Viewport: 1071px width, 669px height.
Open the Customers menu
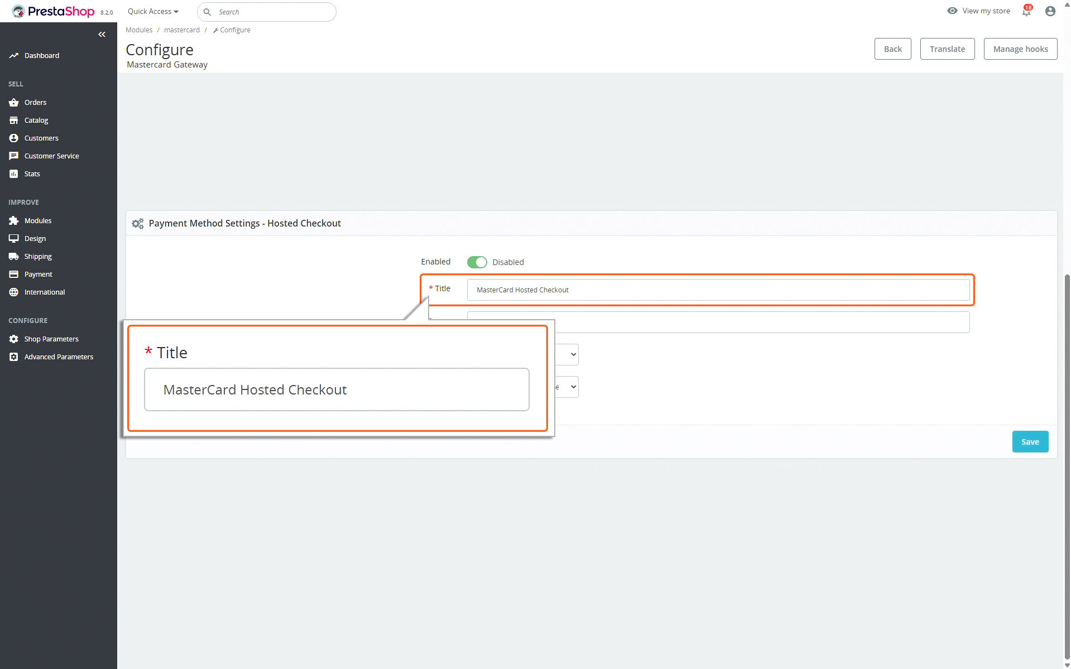(x=41, y=138)
